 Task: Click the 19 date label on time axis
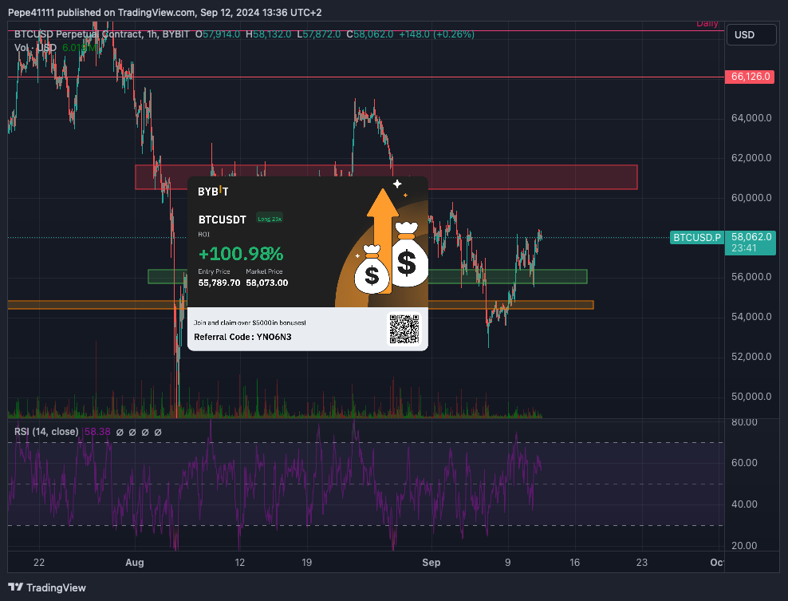(x=306, y=562)
